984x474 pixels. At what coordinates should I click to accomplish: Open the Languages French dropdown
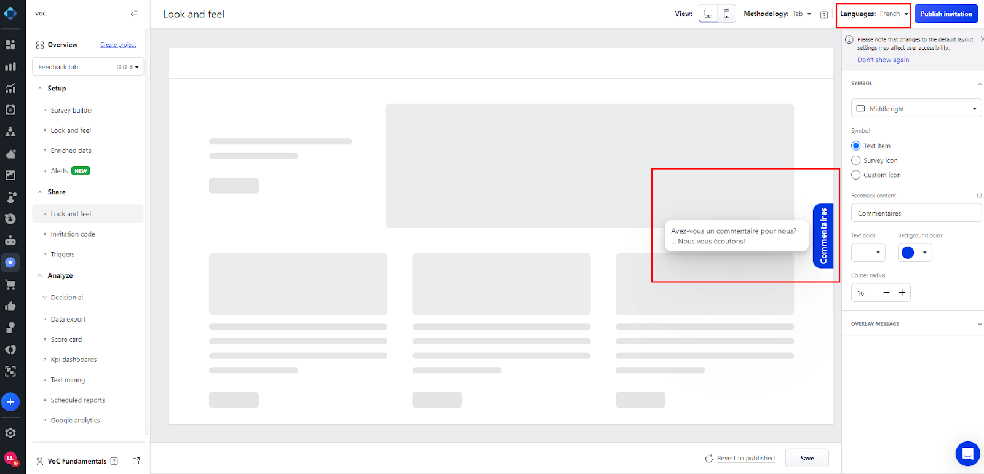(874, 14)
